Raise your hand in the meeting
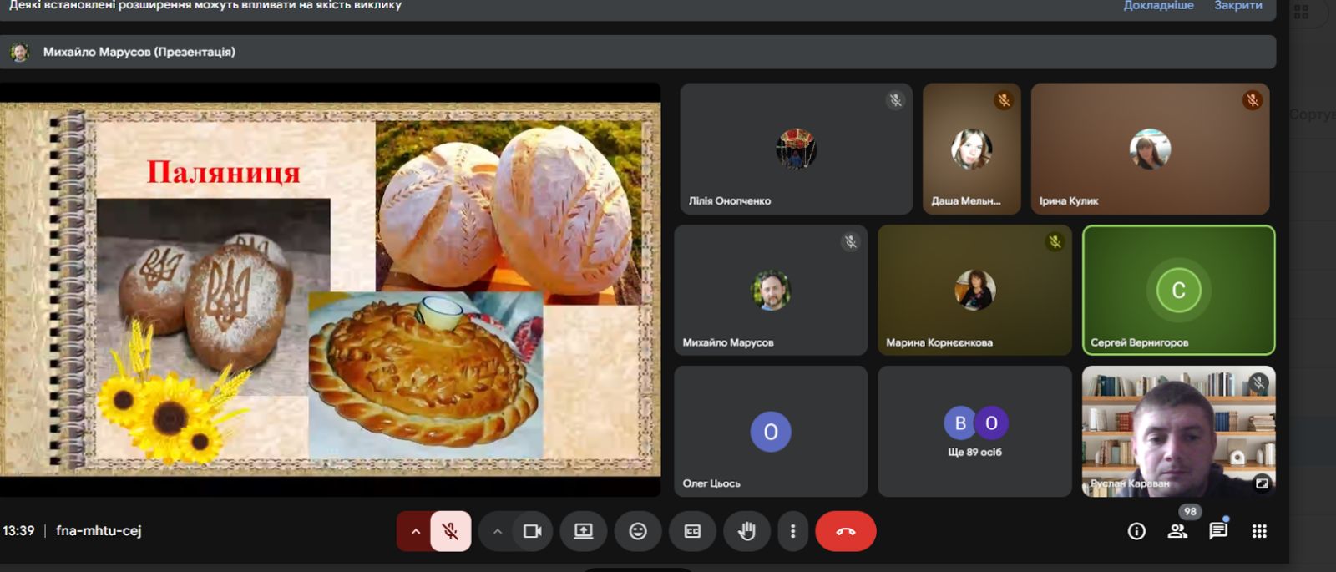The image size is (1336, 572). pos(746,531)
